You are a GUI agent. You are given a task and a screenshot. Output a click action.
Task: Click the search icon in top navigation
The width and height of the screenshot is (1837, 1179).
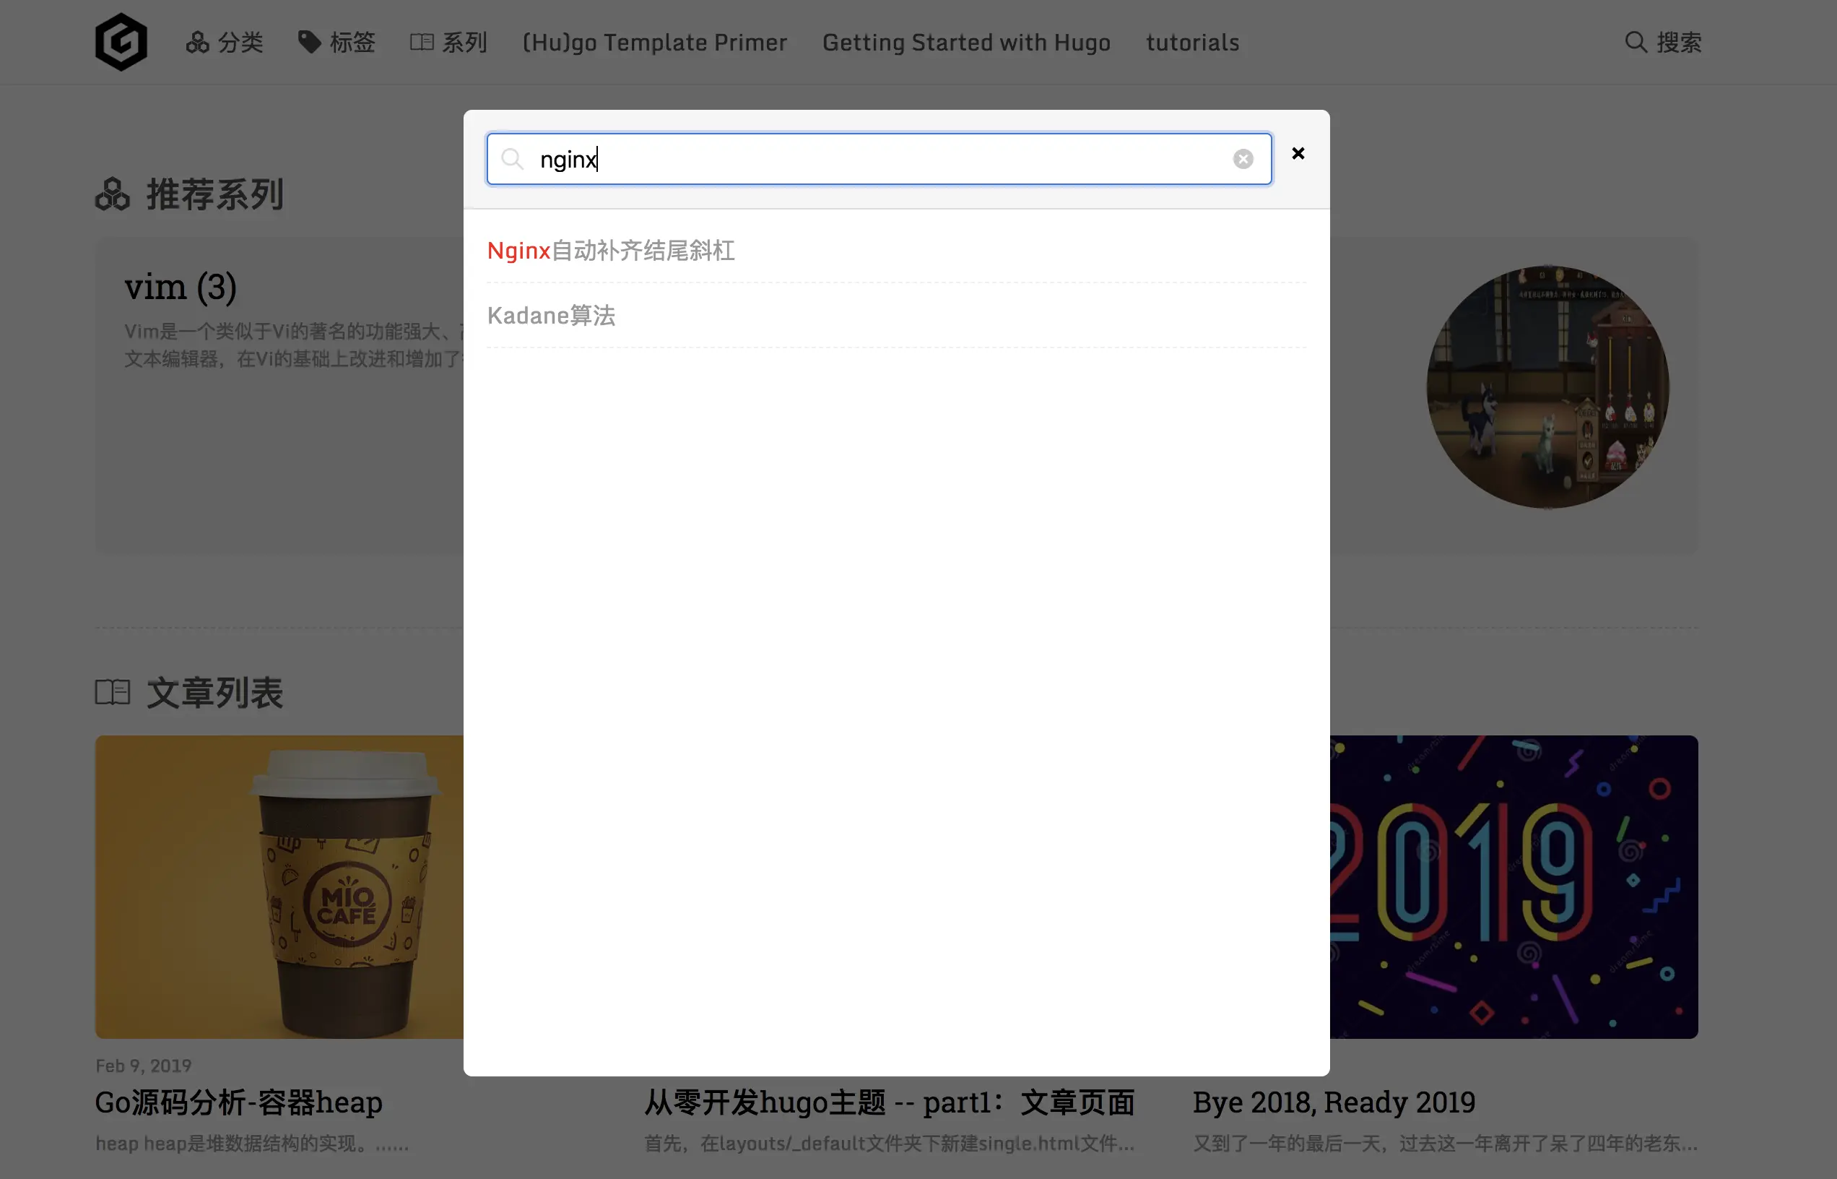(x=1635, y=42)
